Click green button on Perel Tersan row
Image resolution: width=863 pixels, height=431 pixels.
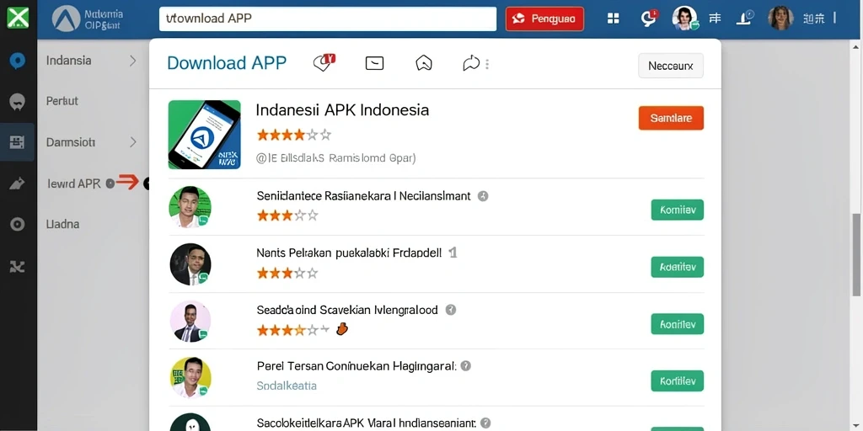(x=677, y=380)
